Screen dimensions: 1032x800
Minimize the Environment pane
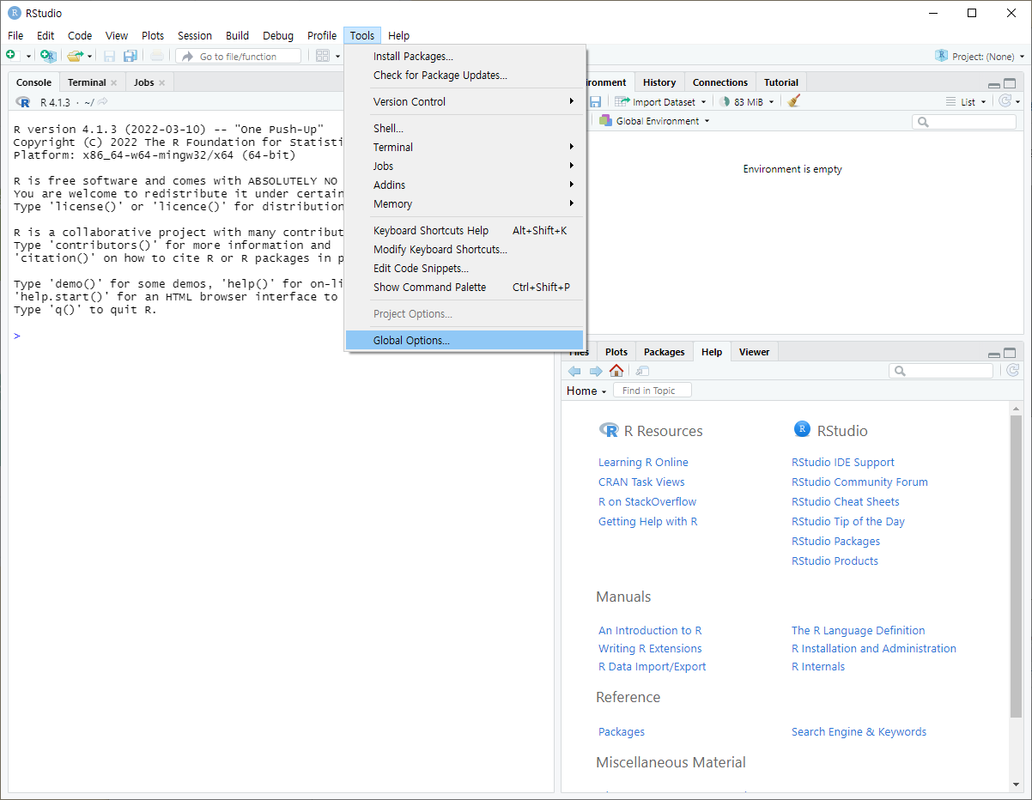[x=993, y=84]
